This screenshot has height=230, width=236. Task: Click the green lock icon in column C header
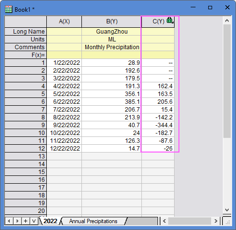pyautogui.click(x=170, y=20)
